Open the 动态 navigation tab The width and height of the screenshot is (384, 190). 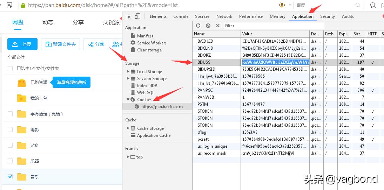click(48, 22)
